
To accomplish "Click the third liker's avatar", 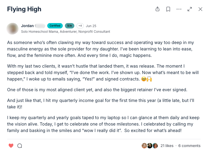I will point(155,146).
